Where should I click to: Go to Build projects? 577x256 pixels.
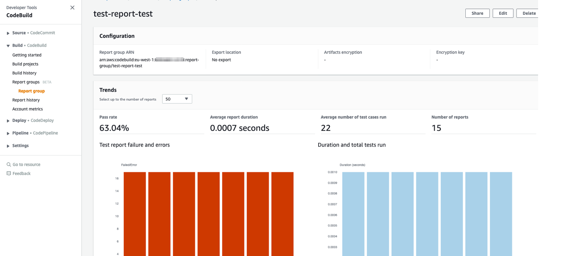coord(25,64)
